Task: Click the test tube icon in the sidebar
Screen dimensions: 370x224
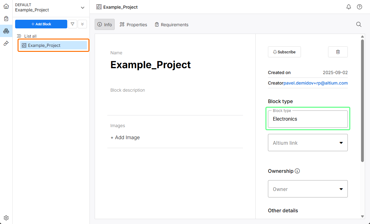Action: click(x=6, y=43)
